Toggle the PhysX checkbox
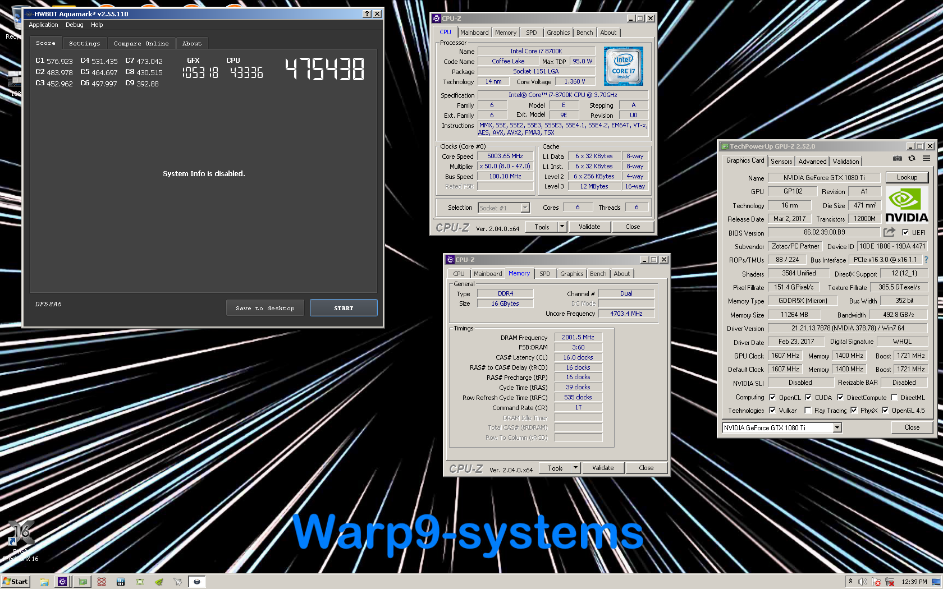Screen dimensions: 943x589 click(854, 410)
